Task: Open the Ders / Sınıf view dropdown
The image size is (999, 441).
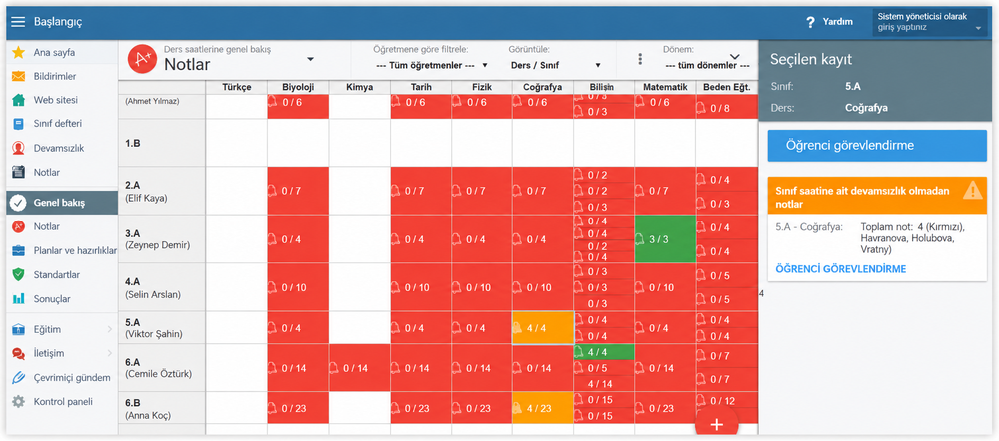Action: click(555, 65)
